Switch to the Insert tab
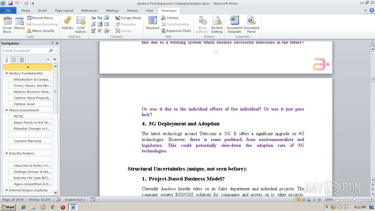 coord(42,11)
